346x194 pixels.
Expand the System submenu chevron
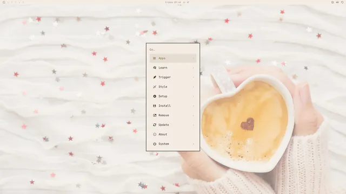pos(194,144)
